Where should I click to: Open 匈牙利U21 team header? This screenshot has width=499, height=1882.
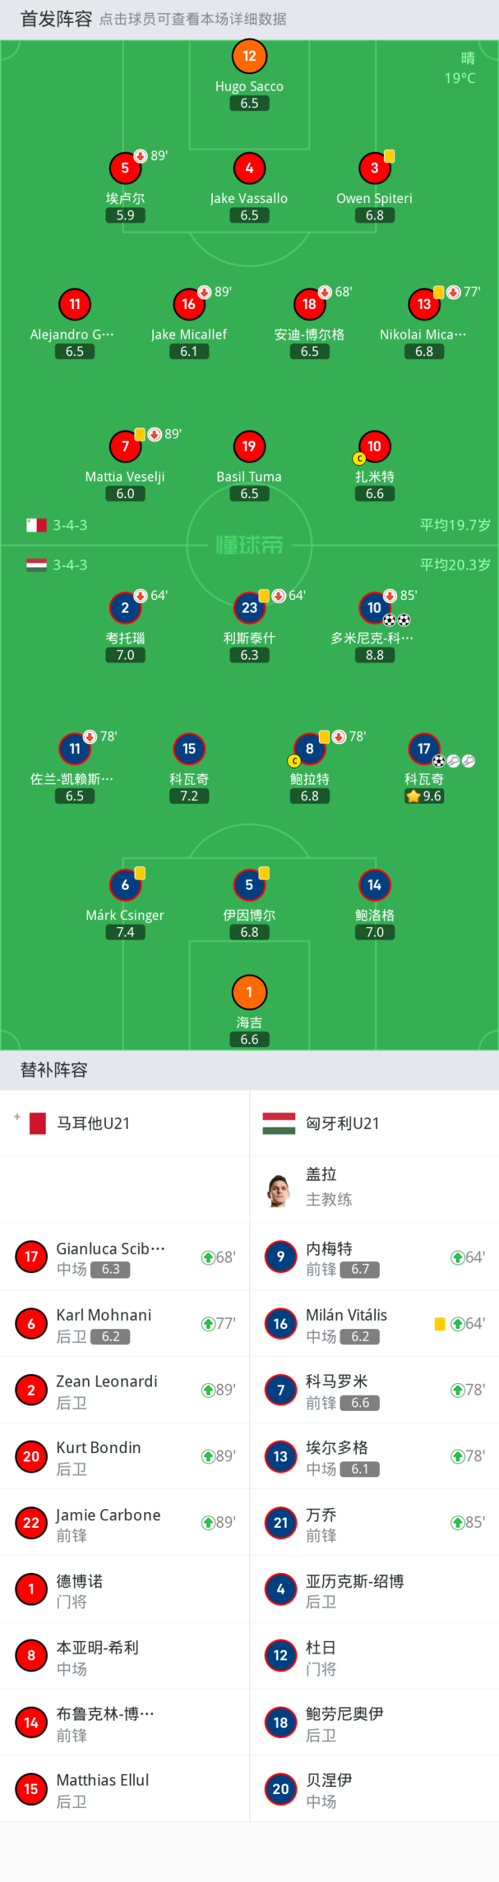tap(374, 1123)
